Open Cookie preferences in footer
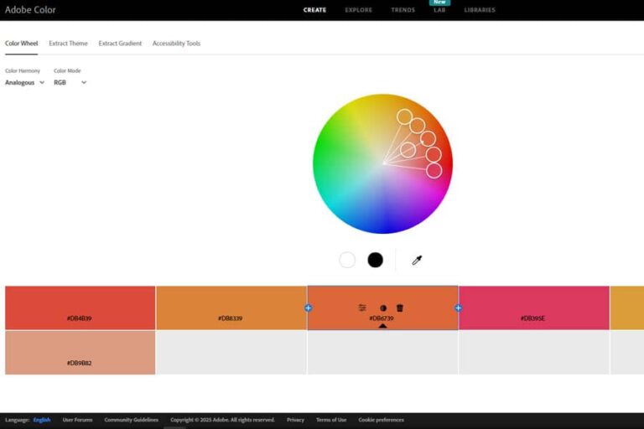 click(381, 420)
